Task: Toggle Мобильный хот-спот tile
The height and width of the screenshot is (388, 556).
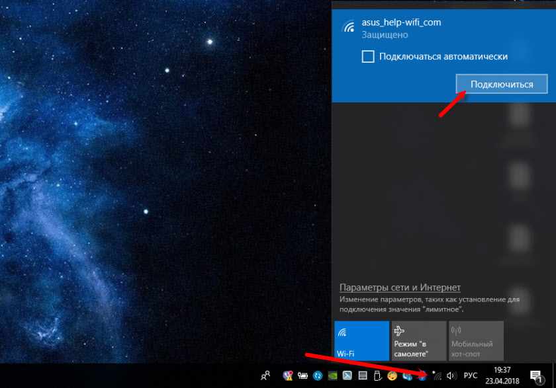Action: [x=476, y=341]
